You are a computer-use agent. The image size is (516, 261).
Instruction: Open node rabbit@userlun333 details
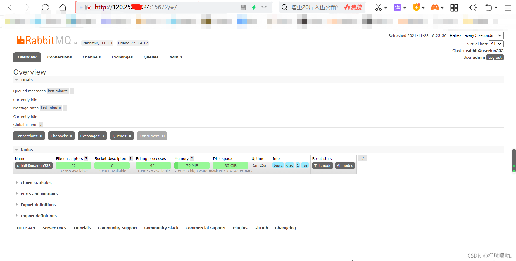click(34, 165)
